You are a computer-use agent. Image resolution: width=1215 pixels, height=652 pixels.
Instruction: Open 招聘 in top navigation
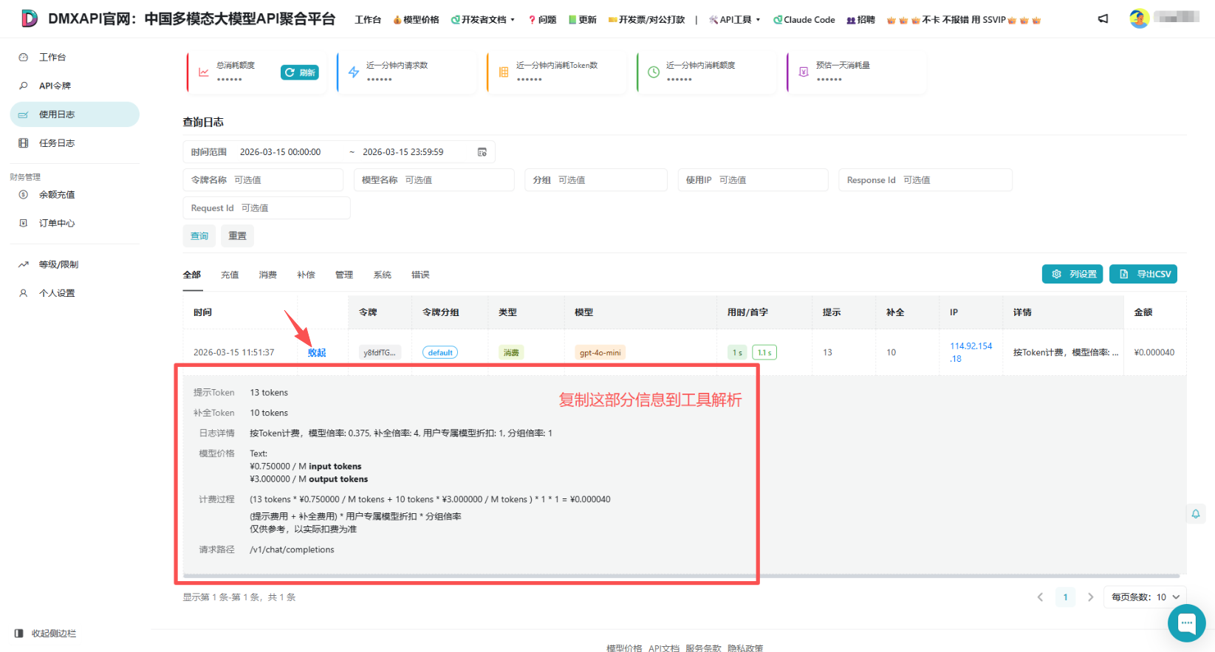[x=861, y=20]
